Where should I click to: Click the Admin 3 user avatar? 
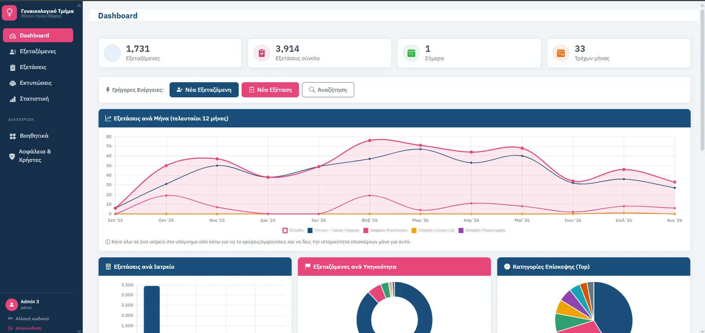11,304
